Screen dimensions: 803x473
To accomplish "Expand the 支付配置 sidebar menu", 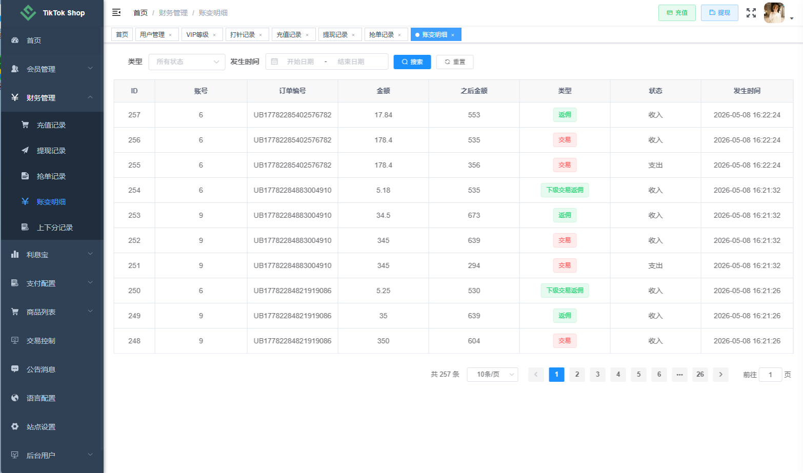I will click(x=52, y=283).
